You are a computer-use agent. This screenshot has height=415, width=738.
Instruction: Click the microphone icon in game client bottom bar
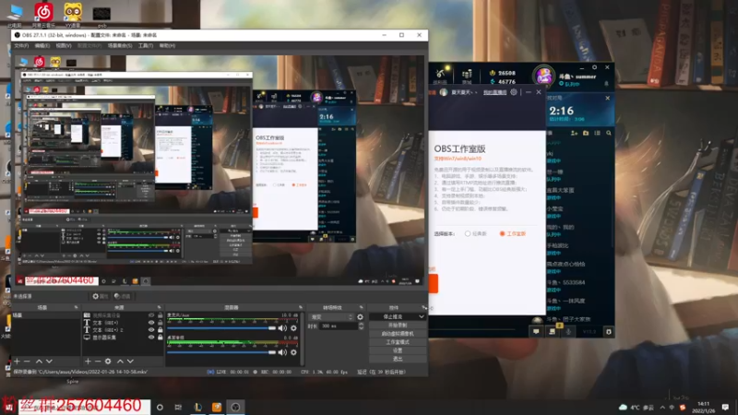pyautogui.click(x=568, y=332)
